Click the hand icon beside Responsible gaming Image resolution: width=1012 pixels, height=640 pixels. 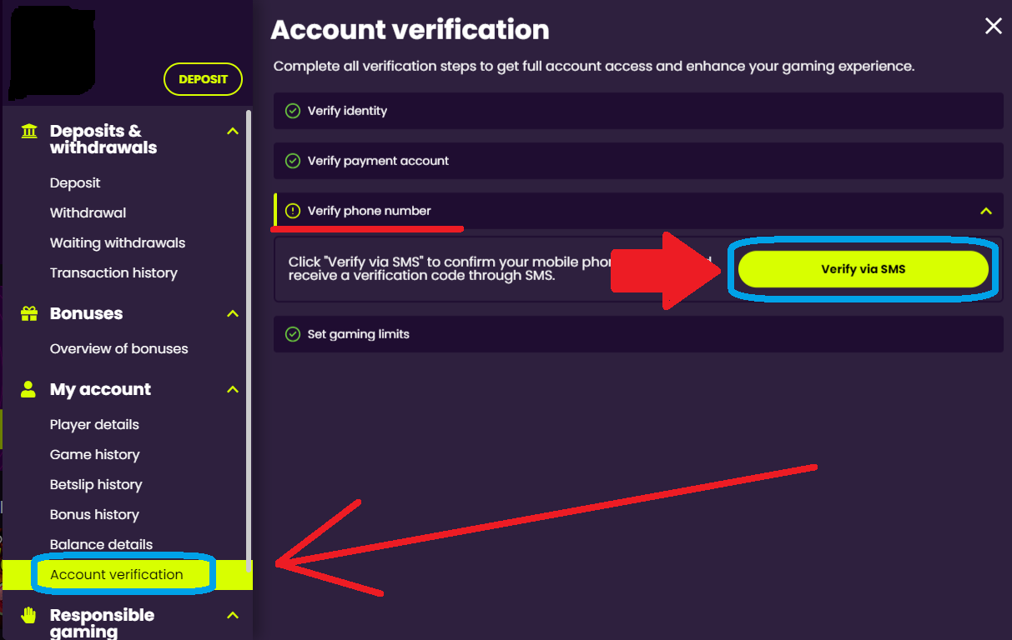[x=29, y=616]
